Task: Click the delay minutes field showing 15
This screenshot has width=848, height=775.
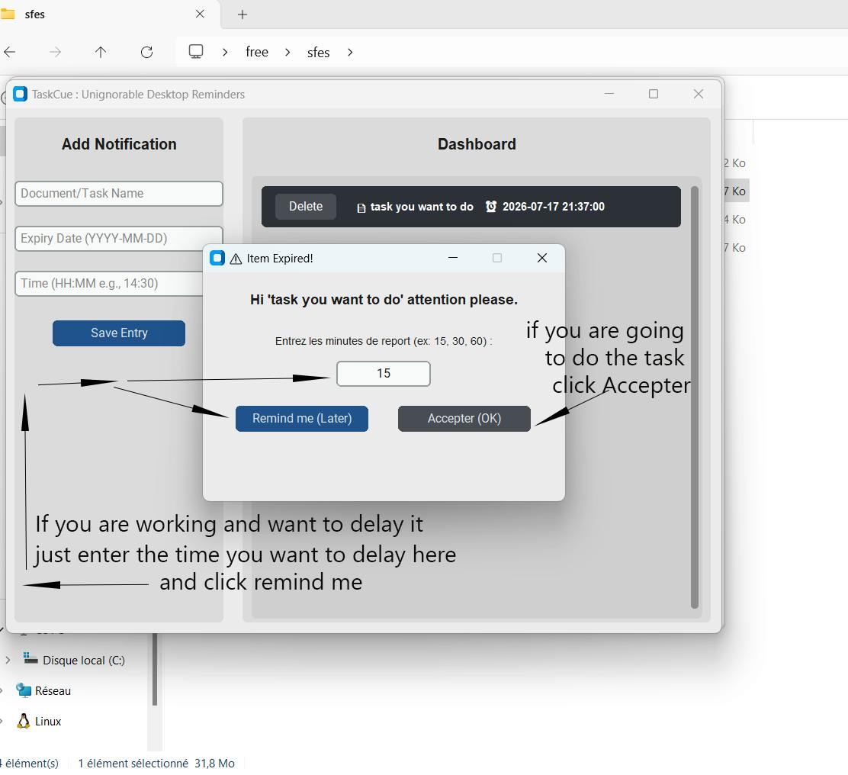Action: click(x=384, y=374)
